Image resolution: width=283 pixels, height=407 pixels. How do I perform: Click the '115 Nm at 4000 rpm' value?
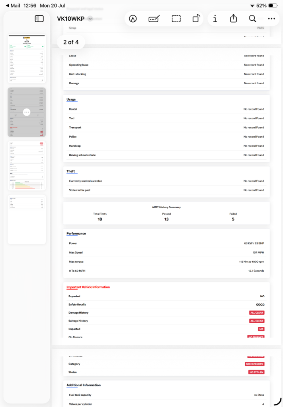tap(252, 262)
